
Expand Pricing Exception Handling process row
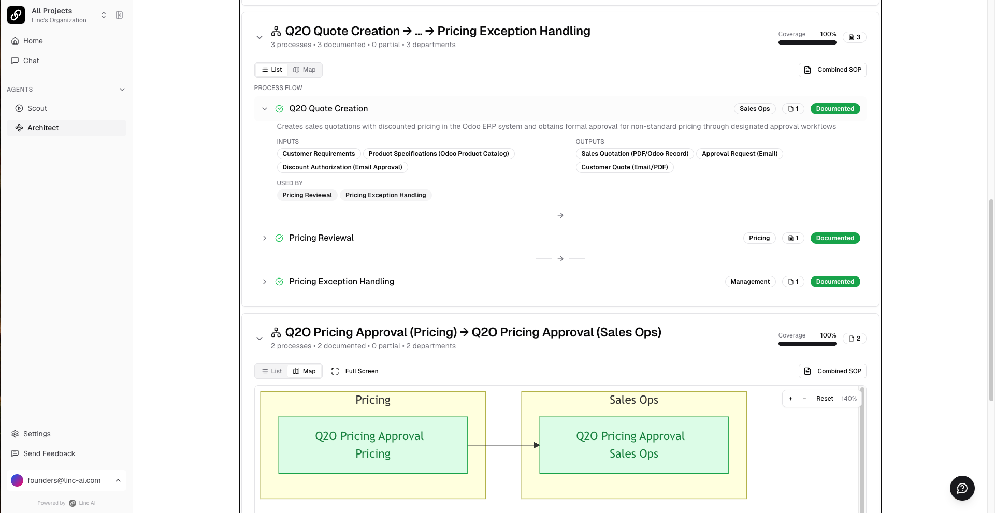point(265,282)
